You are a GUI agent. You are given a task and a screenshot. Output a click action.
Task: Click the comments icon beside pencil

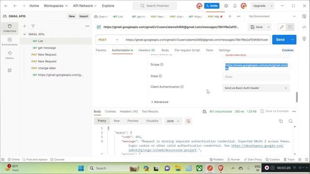pyautogui.click(x=290, y=27)
